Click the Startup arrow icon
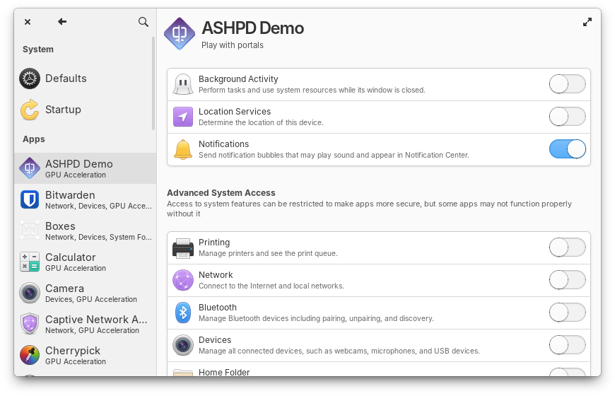615x396 pixels. coord(30,110)
